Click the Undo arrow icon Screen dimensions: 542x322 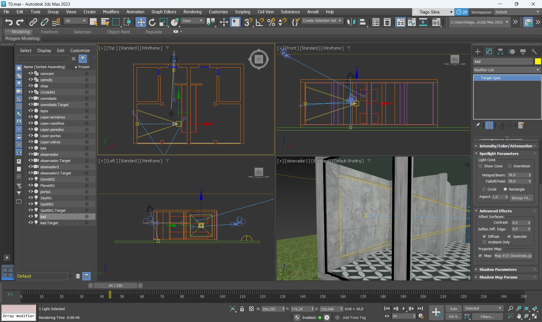click(x=9, y=22)
